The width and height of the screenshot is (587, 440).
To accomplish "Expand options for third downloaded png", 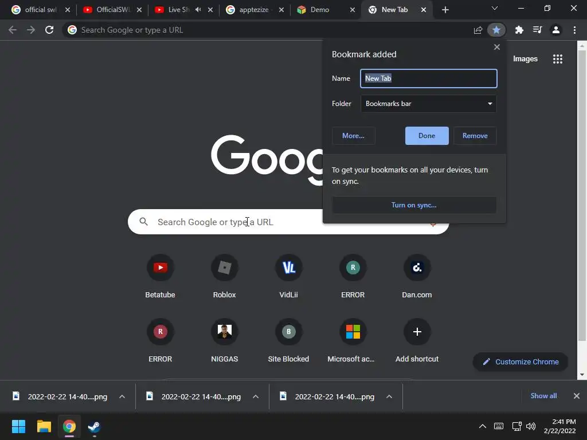I will 389,396.
